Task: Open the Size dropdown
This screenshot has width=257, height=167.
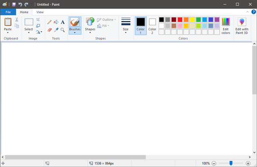Action: 126,32
